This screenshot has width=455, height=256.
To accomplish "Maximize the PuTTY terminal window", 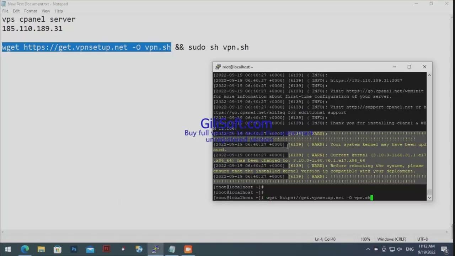I will click(409, 67).
